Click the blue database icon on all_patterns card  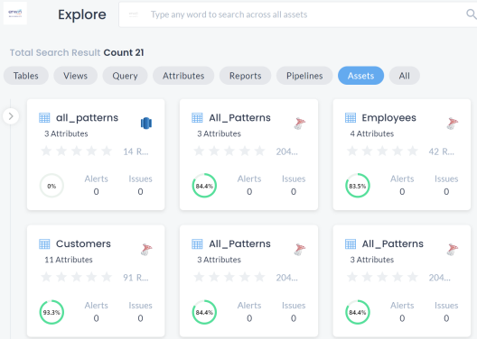coord(146,123)
